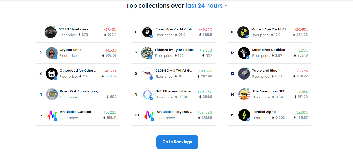Click the Art Blocks Curated volume 519.41
Viewport: 353px width, 152px height.
coord(112,118)
